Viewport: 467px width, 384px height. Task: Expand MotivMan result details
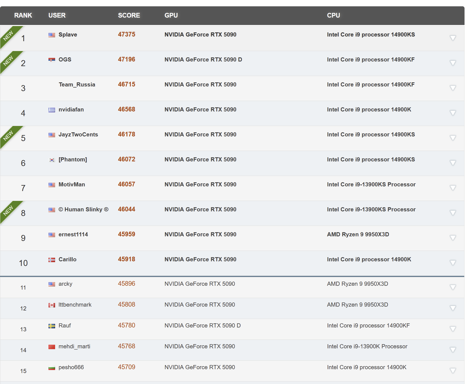coord(453,188)
